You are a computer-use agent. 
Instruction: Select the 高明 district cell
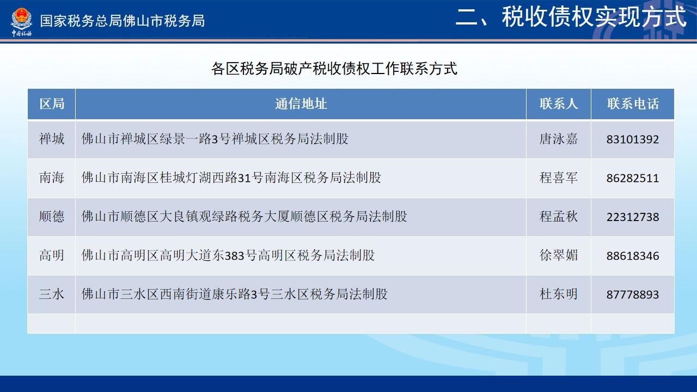[52, 255]
